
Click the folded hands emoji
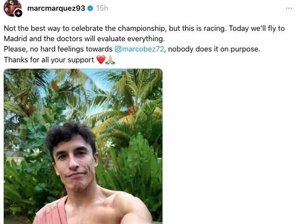point(110,60)
